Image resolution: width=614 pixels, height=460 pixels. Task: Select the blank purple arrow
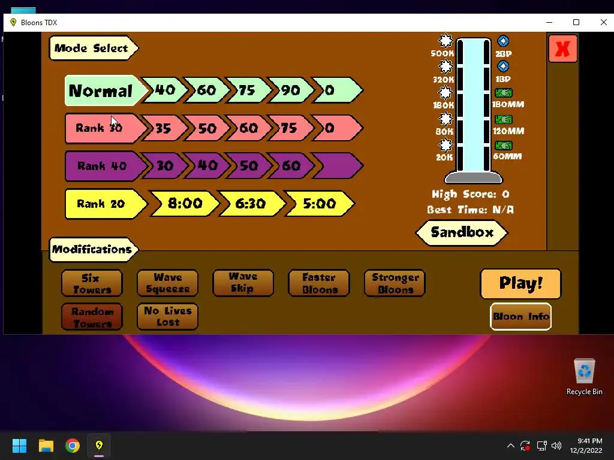(x=337, y=166)
